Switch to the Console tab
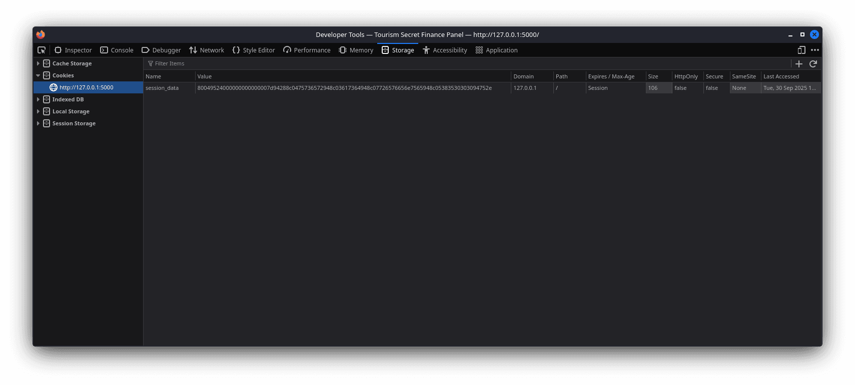Viewport: 855px width, 385px height. [117, 50]
